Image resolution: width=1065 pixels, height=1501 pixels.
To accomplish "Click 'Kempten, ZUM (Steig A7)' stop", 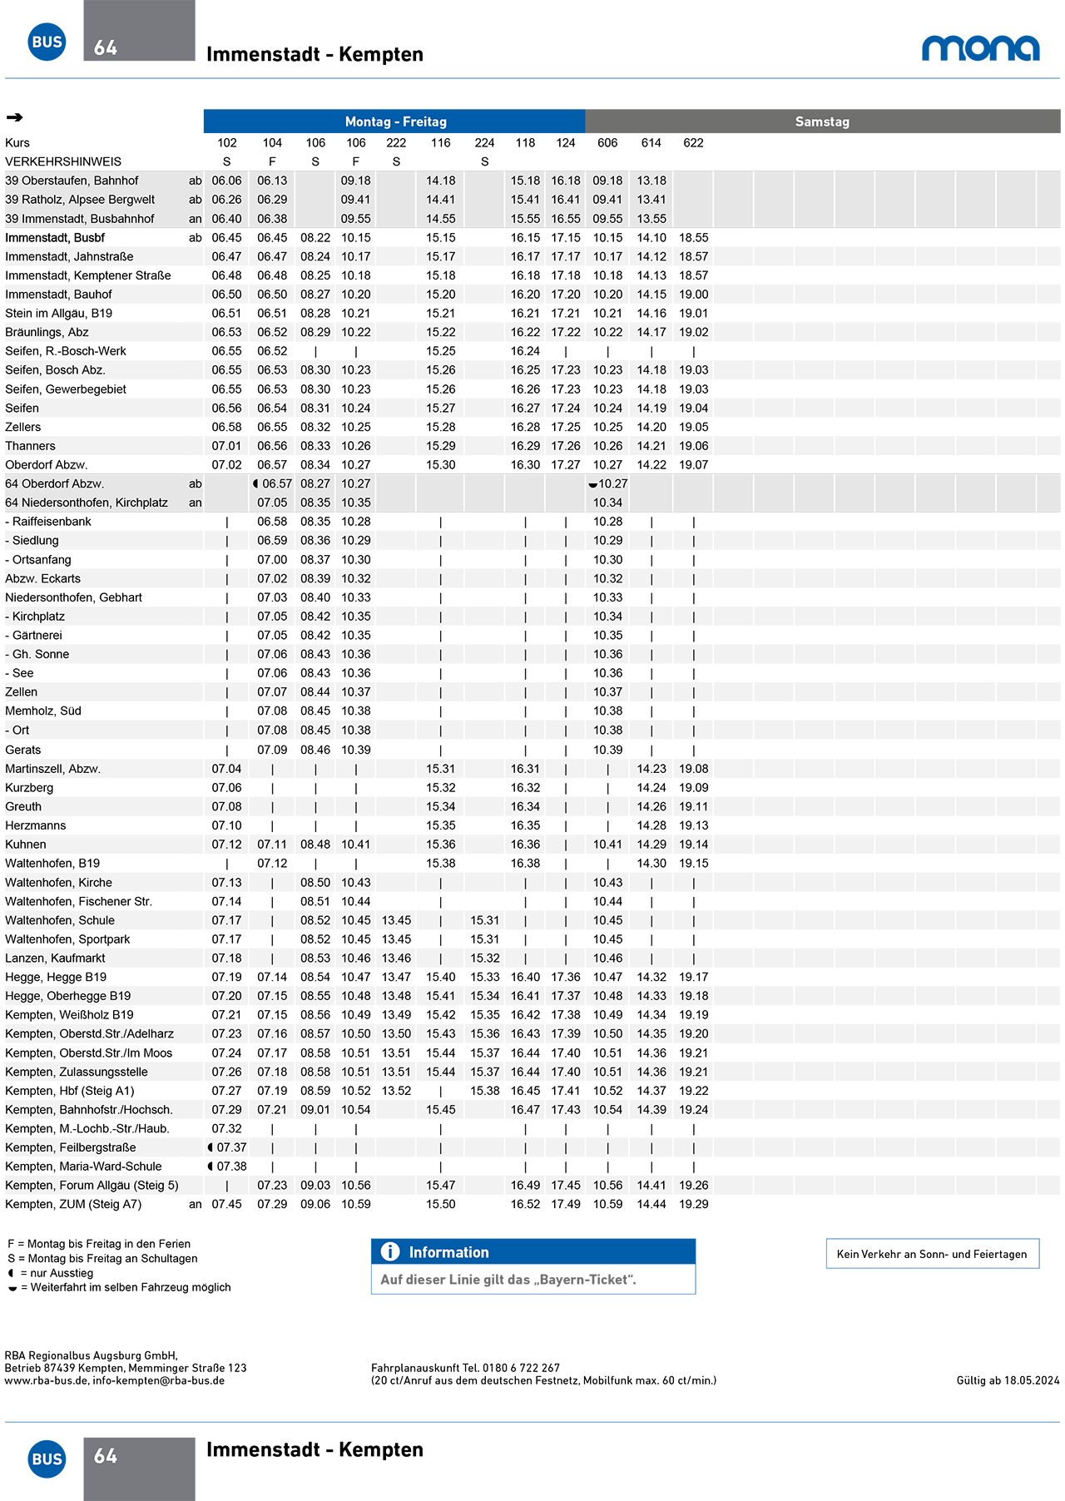I will coord(73,1205).
